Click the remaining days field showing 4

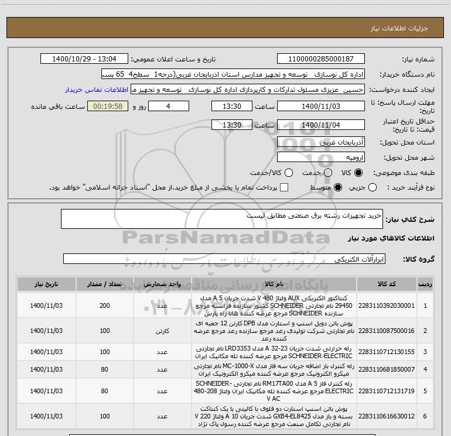(168, 107)
